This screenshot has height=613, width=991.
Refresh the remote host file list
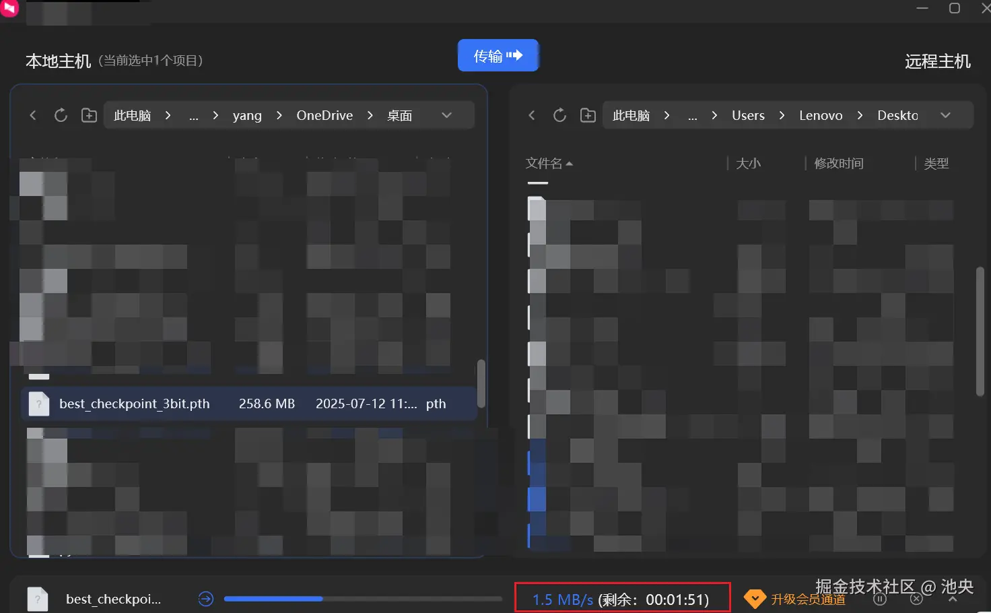(x=559, y=115)
